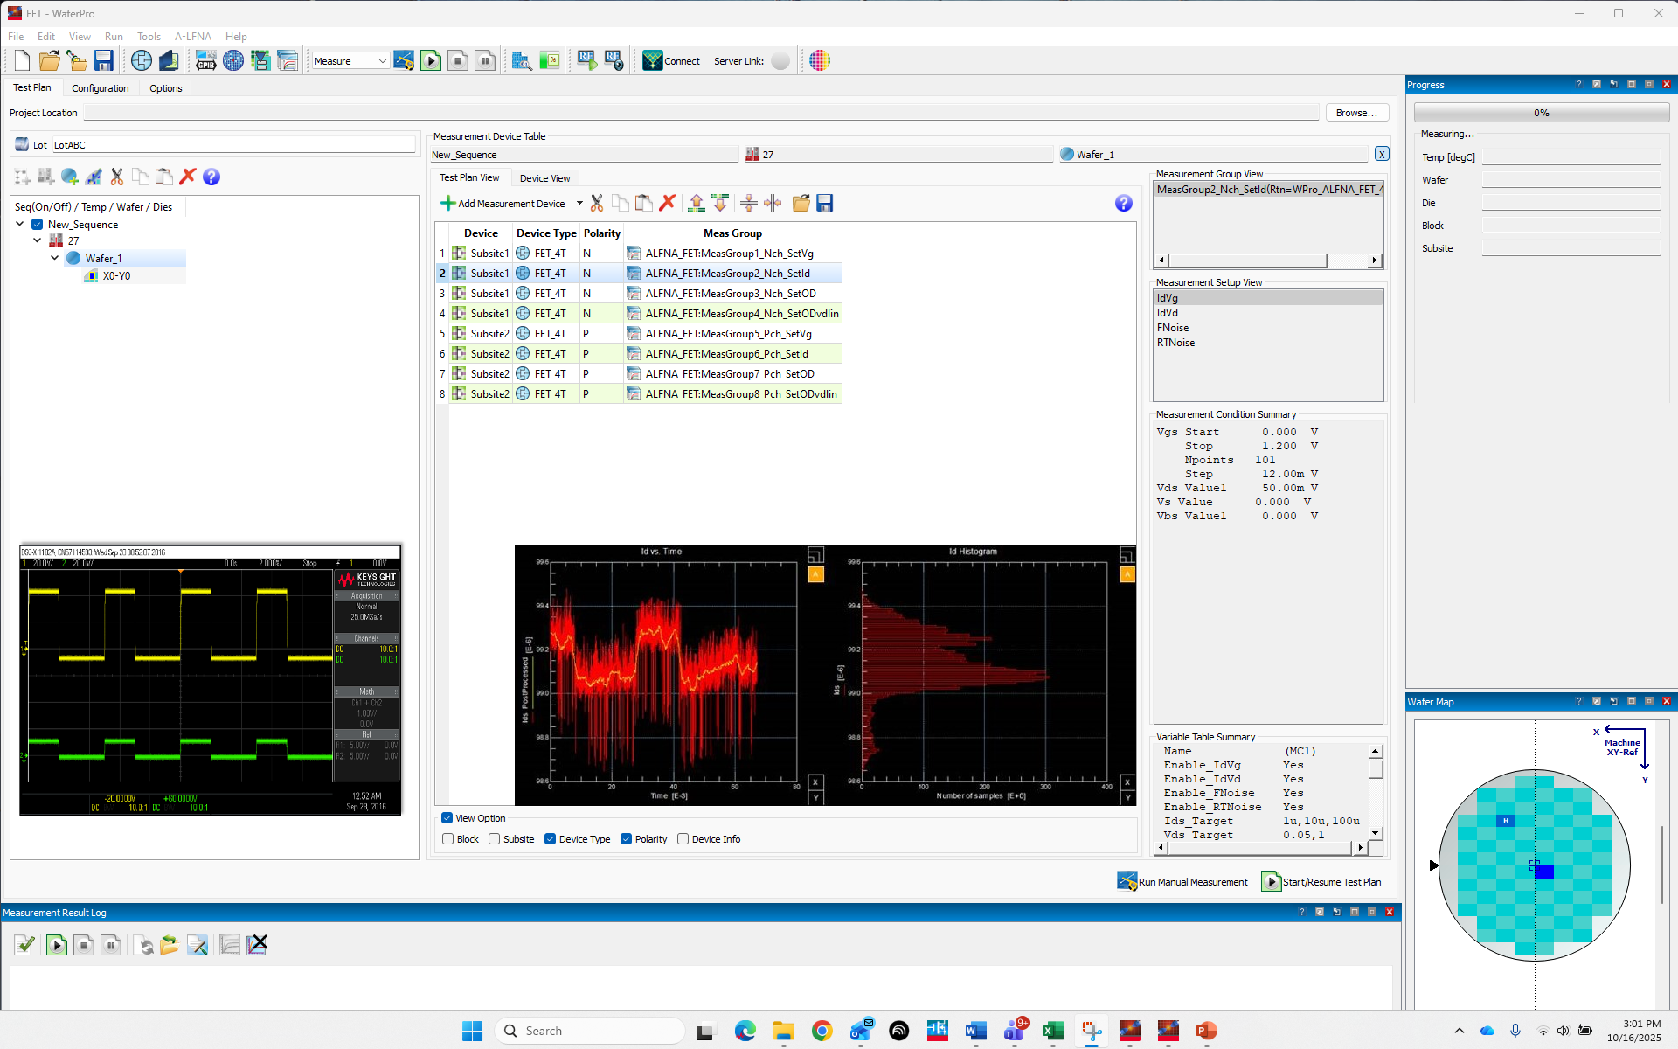Screen dimensions: 1678x1049
Task: Uncheck the Polarity view option
Action: (627, 838)
